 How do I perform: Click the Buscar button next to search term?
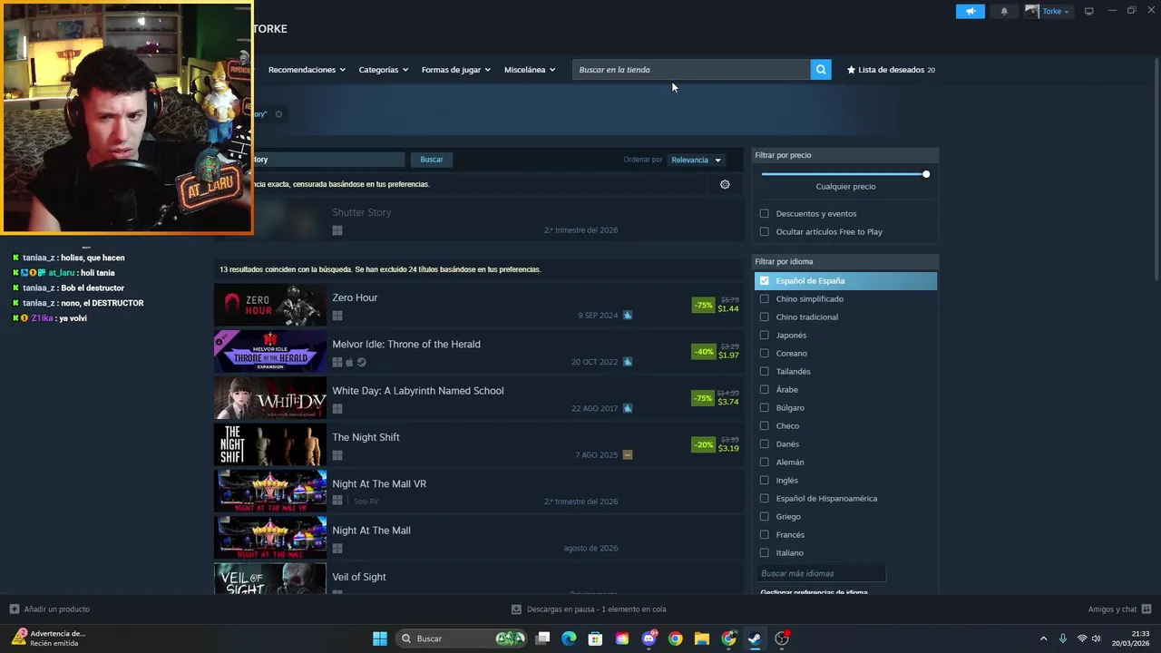tap(432, 160)
